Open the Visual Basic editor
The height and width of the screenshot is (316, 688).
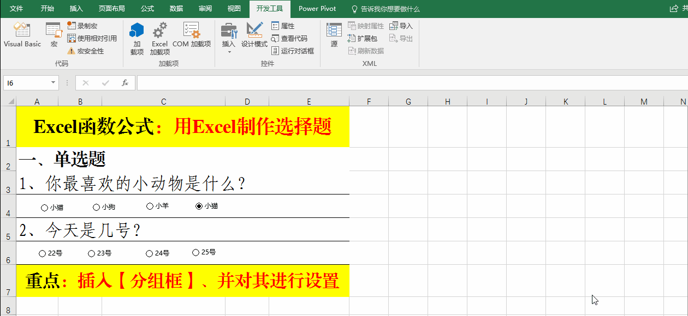point(22,35)
